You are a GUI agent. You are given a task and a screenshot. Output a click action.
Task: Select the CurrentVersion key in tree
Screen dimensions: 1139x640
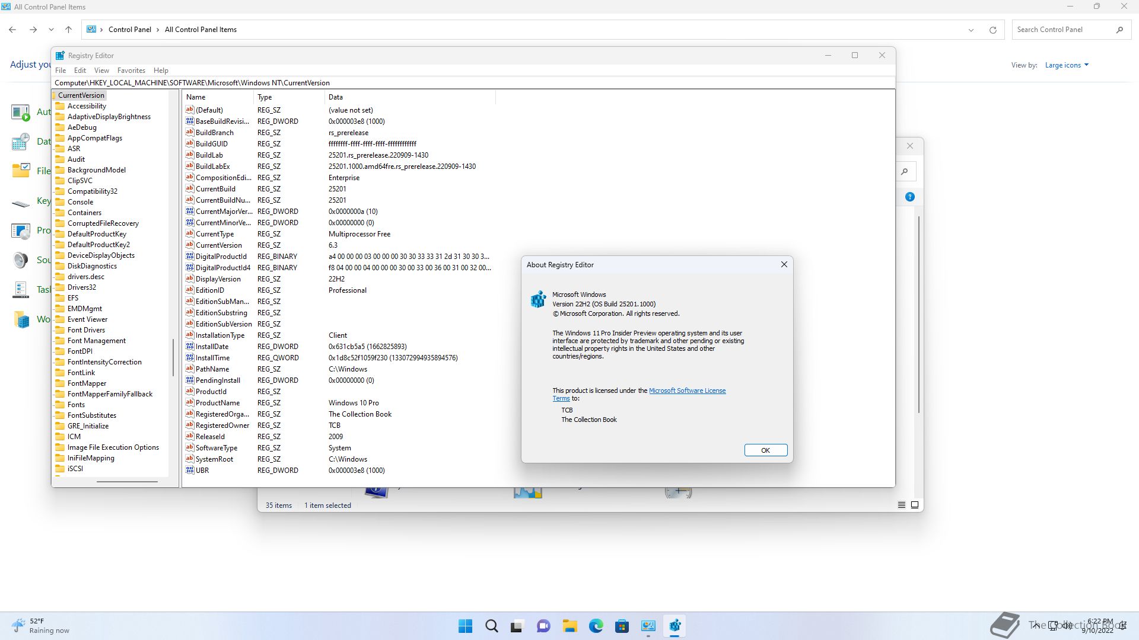click(81, 95)
